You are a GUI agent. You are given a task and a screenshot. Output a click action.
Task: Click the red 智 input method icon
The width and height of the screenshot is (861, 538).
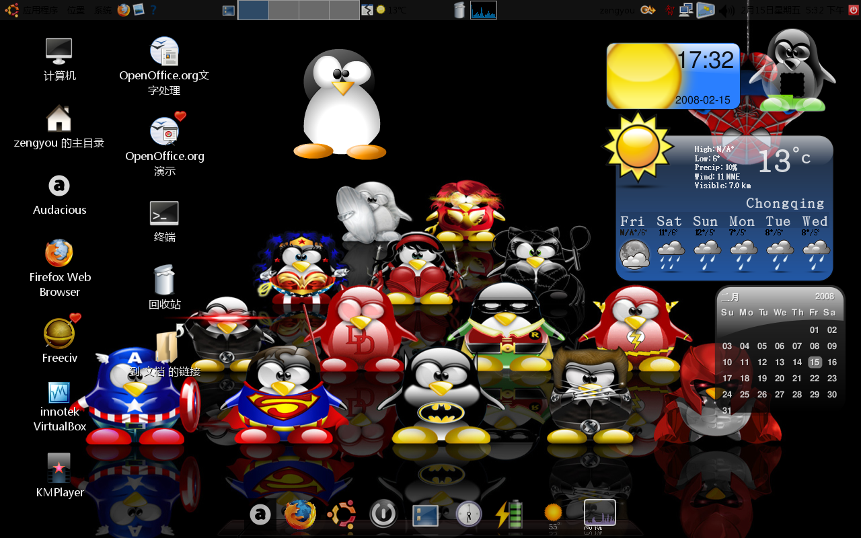click(669, 10)
